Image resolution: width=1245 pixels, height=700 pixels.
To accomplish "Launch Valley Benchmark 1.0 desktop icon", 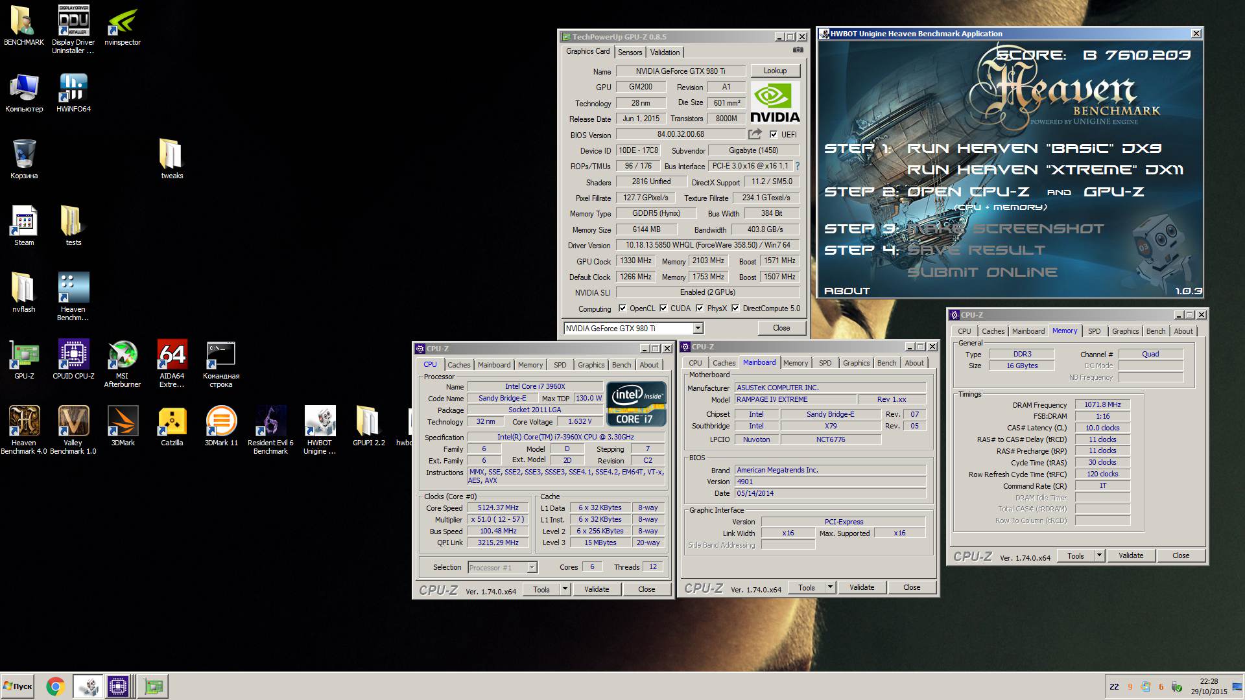I will [x=73, y=430].
